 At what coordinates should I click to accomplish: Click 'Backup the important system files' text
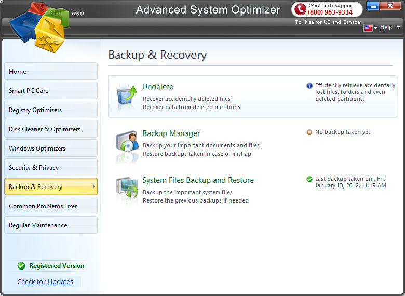point(187,193)
